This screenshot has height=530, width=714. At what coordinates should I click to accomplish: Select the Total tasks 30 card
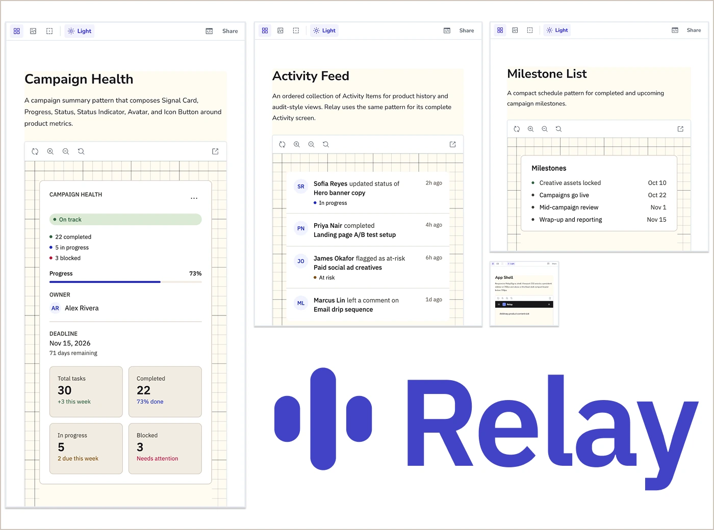point(86,392)
